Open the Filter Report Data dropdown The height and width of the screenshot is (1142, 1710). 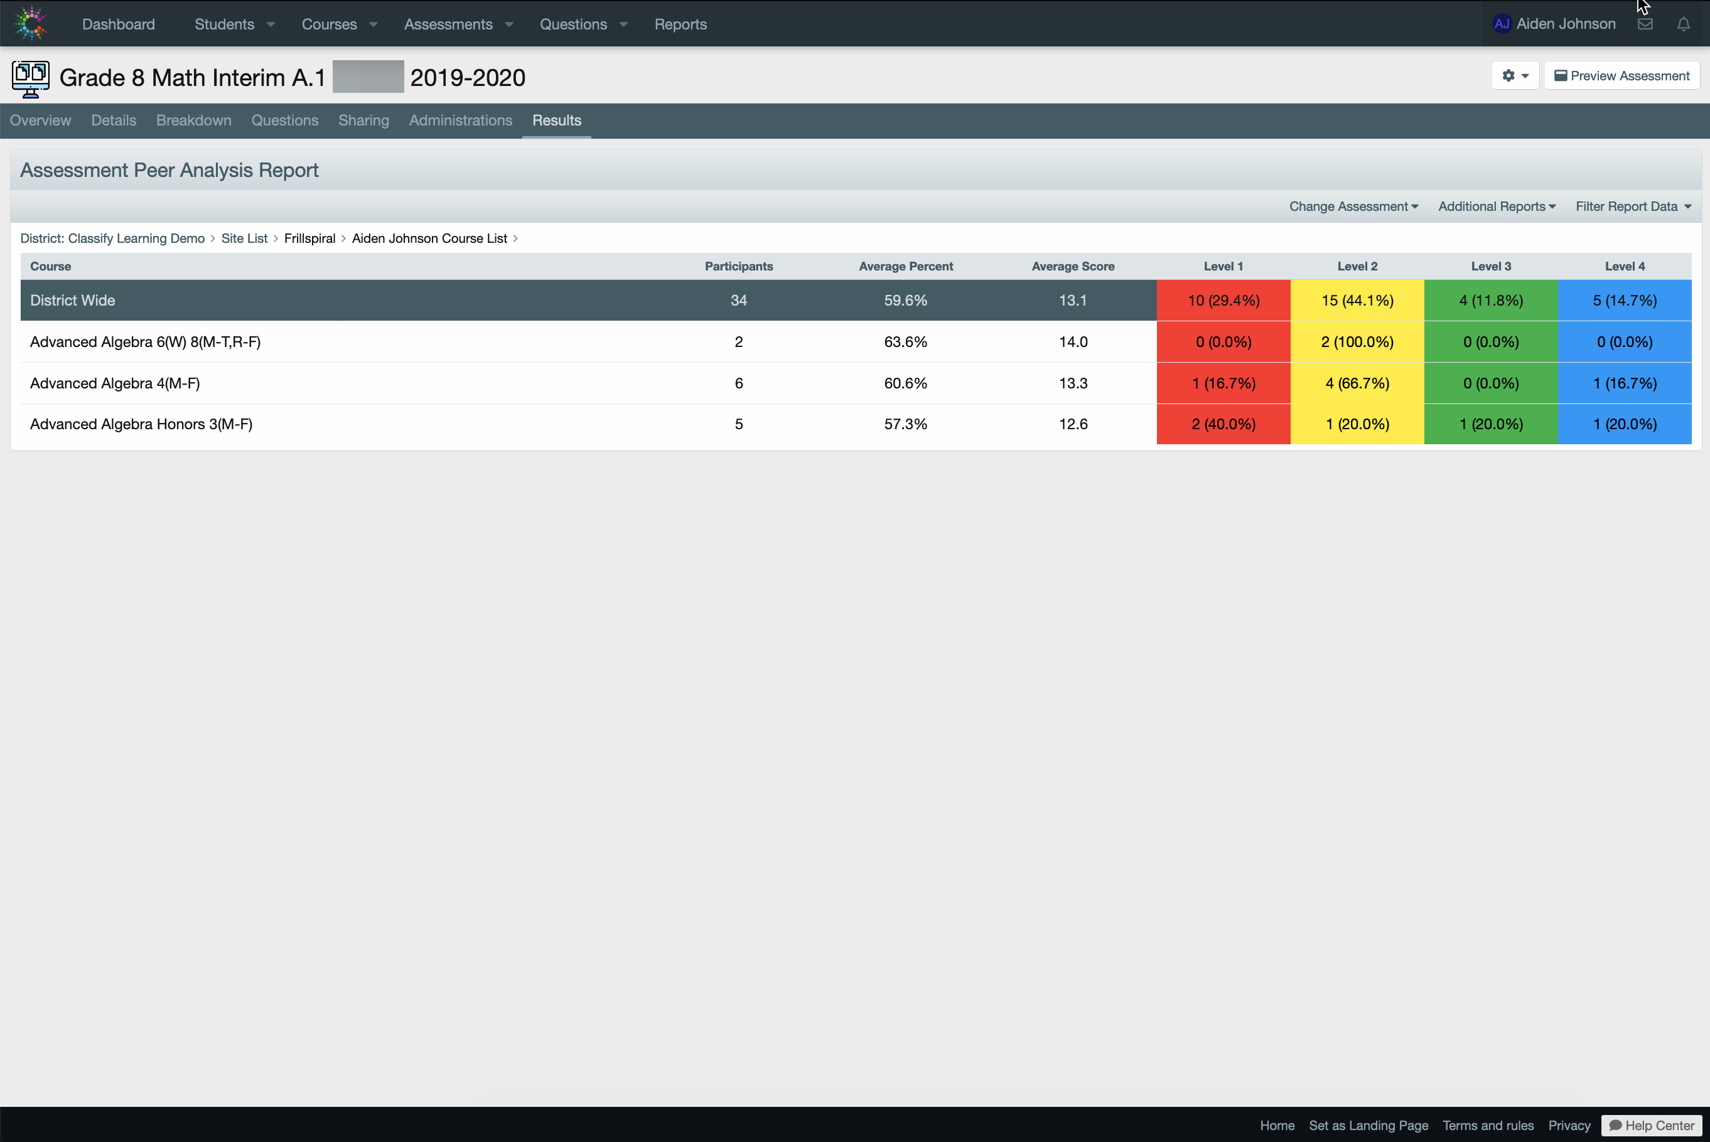tap(1633, 206)
